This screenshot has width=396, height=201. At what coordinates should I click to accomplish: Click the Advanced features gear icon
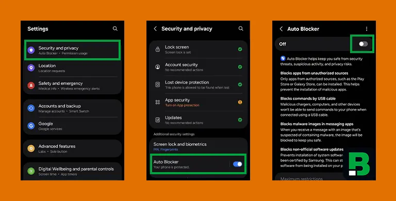[x=31, y=148]
